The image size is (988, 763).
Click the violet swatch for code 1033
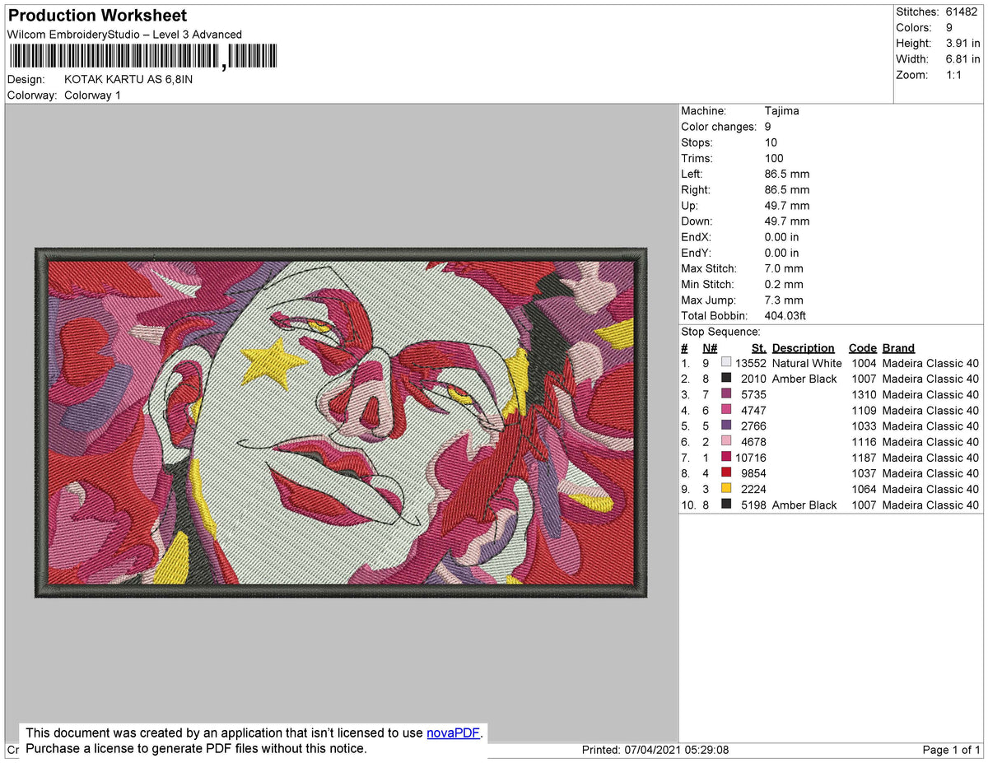click(727, 426)
